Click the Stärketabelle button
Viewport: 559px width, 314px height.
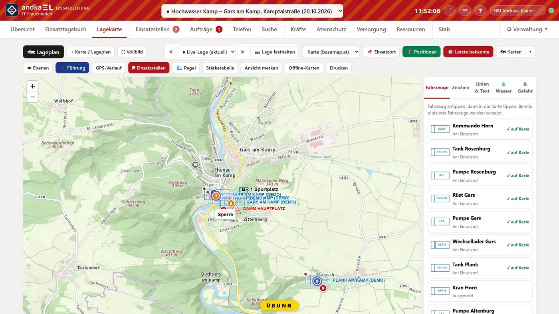pos(220,68)
